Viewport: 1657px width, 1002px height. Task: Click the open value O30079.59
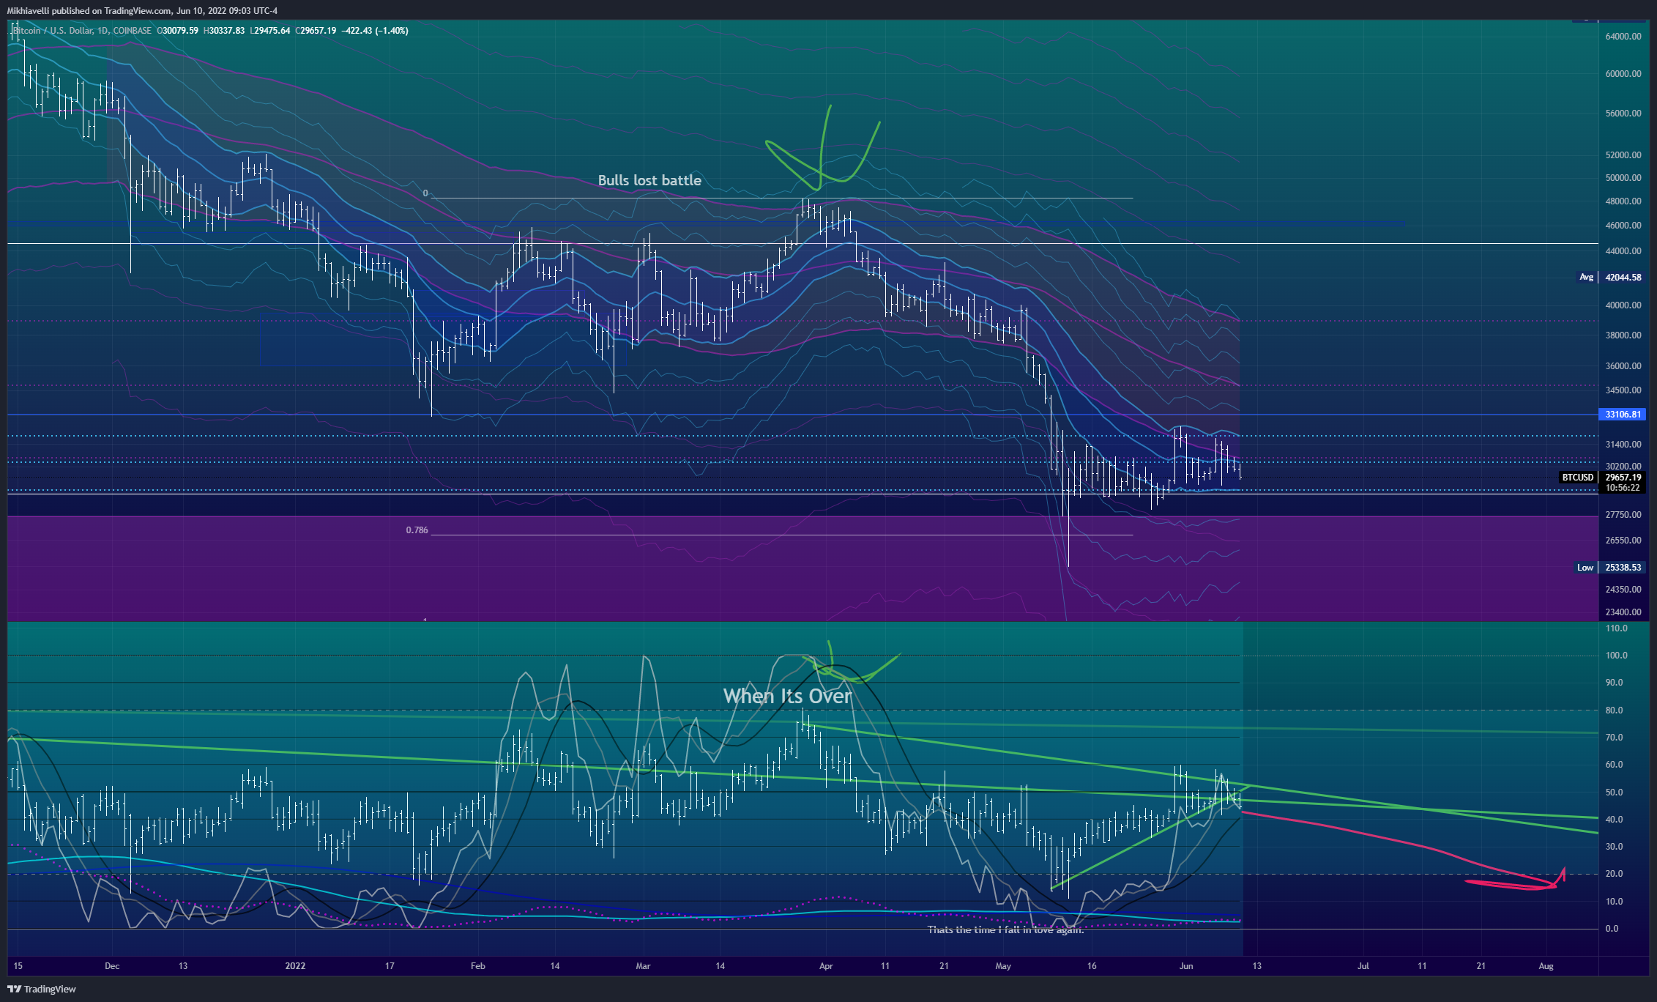pos(177,31)
